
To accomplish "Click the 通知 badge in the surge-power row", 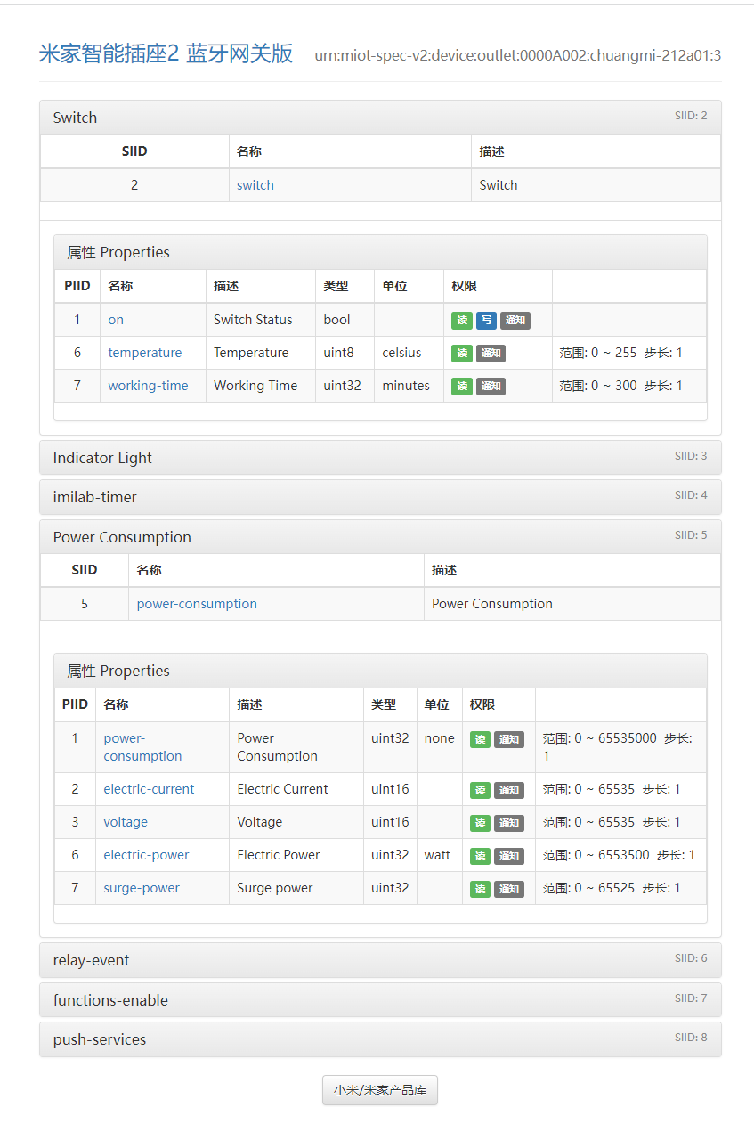I will 509,889.
